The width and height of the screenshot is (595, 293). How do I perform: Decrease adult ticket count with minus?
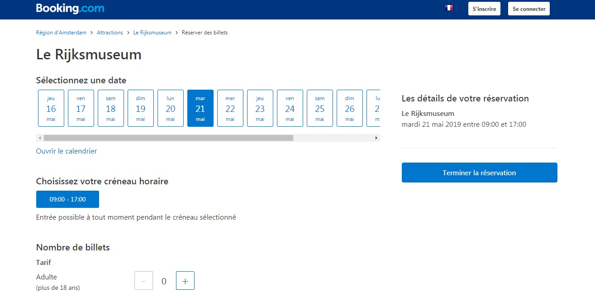[x=143, y=281]
